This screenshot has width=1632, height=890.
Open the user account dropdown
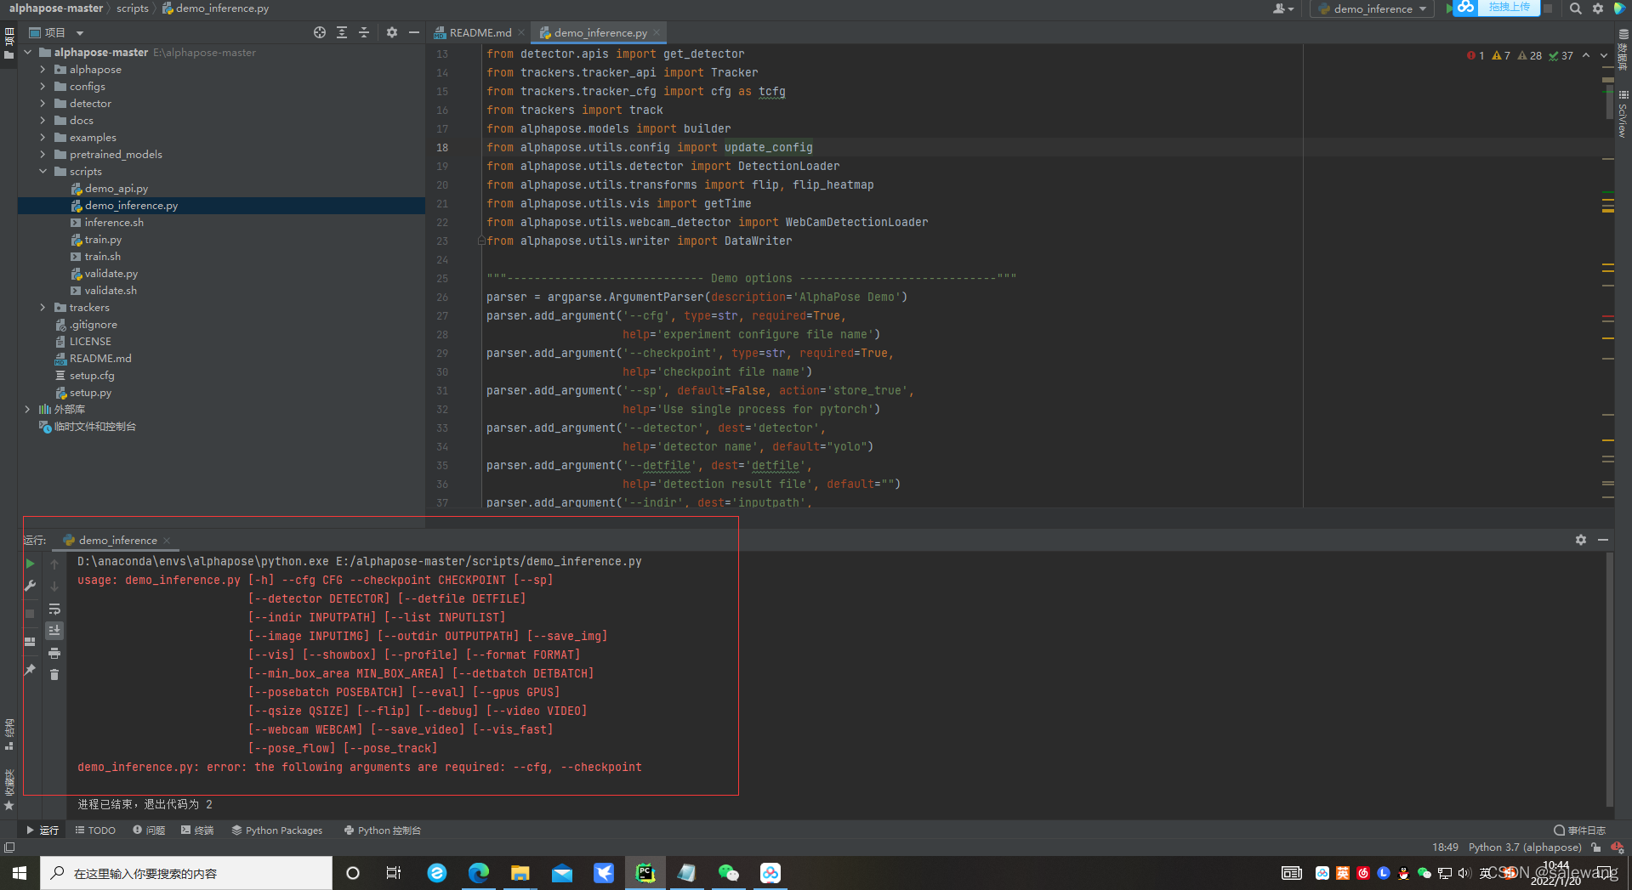click(x=1283, y=9)
